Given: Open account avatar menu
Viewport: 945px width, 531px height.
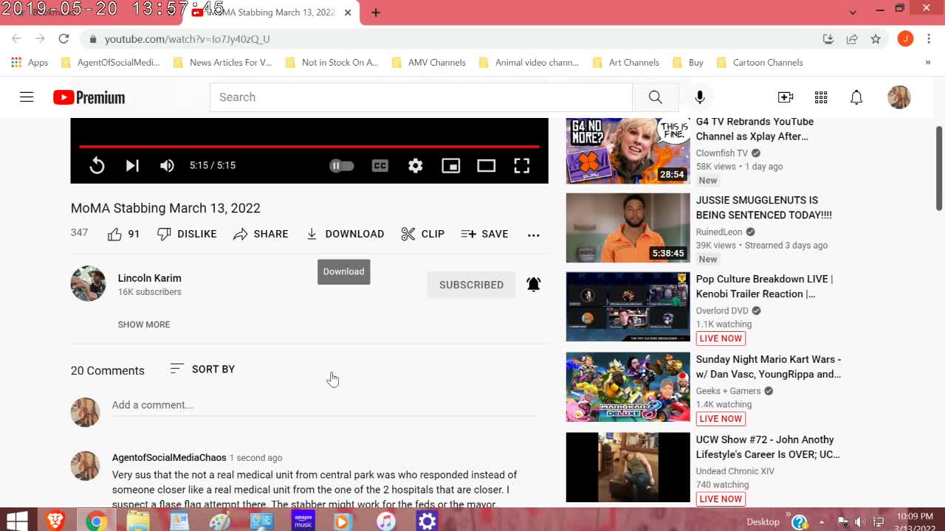Looking at the screenshot, I should (x=899, y=97).
